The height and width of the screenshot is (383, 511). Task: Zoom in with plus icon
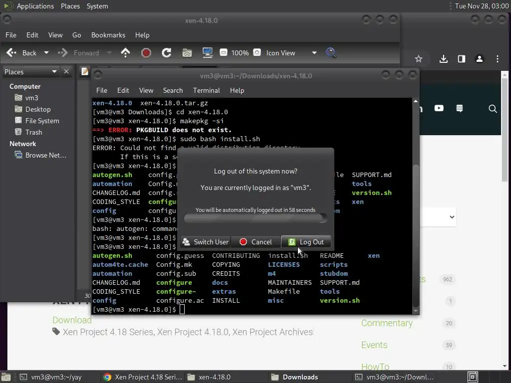[x=257, y=52]
